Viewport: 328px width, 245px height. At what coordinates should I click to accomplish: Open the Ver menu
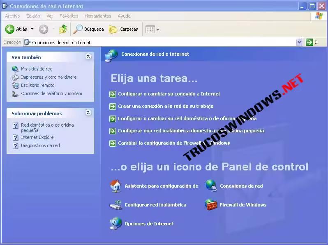(x=50, y=16)
